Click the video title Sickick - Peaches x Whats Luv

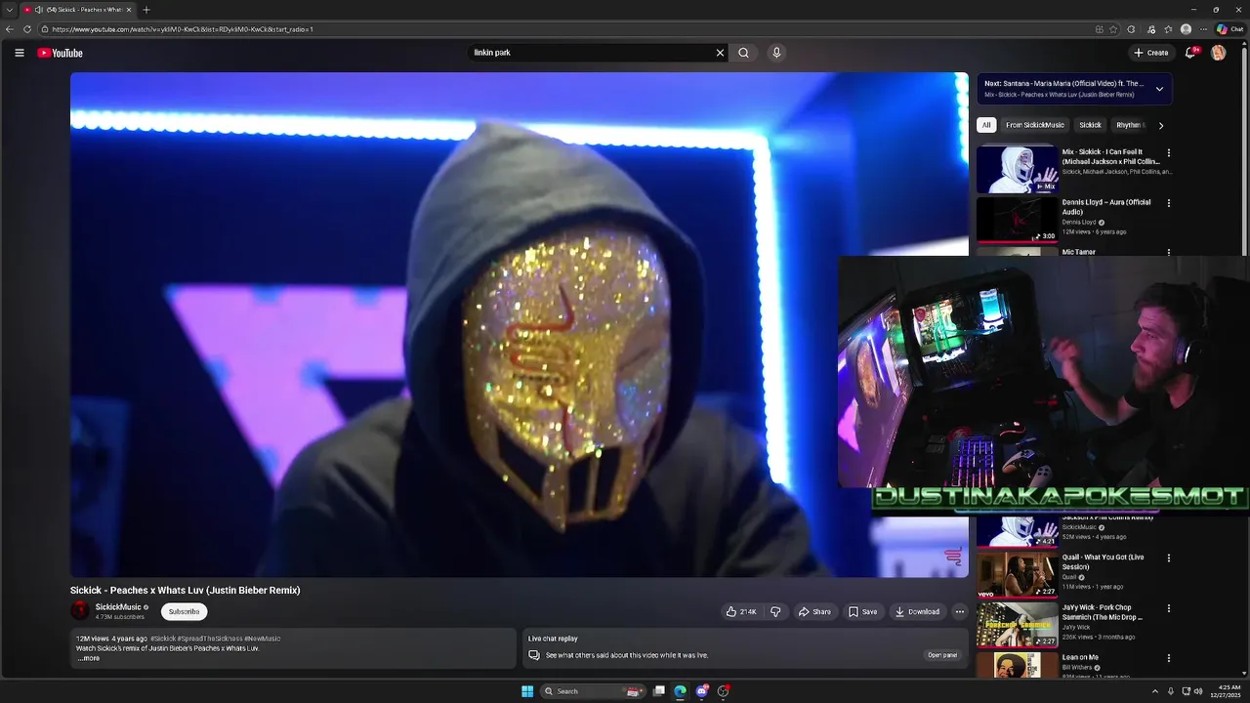185,591
